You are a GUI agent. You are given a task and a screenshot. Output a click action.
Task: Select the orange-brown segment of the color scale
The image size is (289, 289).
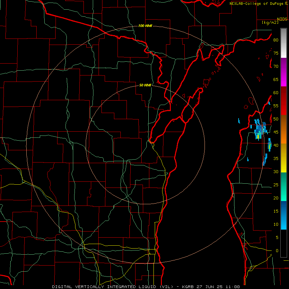[x=284, y=129]
